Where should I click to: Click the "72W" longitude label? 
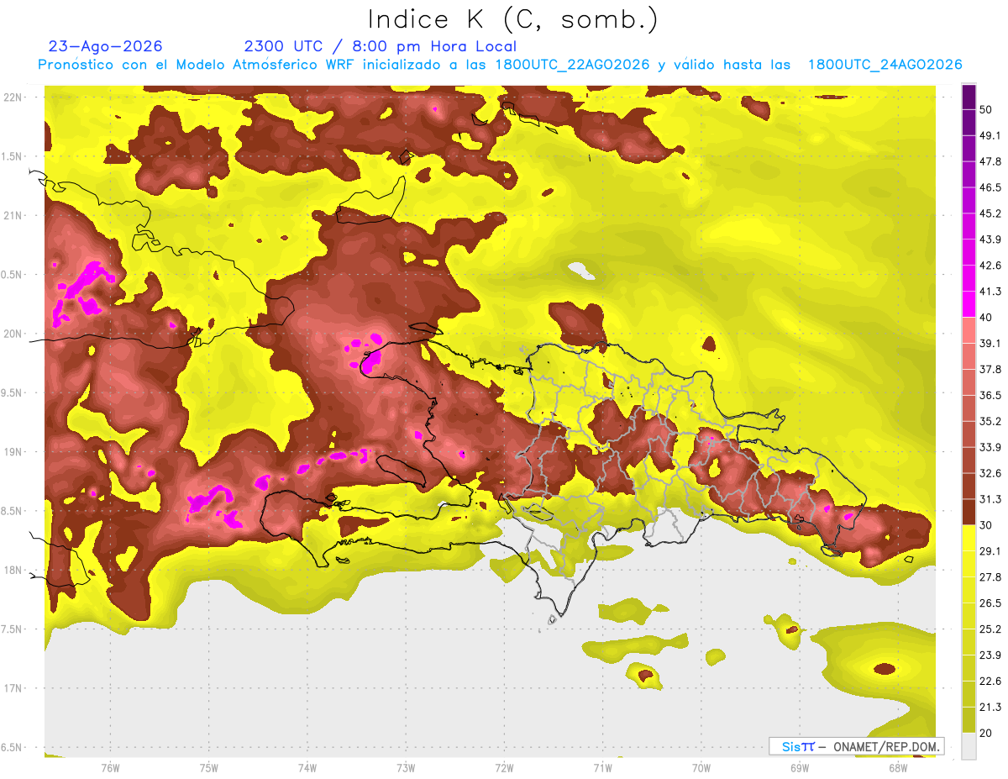point(504,768)
